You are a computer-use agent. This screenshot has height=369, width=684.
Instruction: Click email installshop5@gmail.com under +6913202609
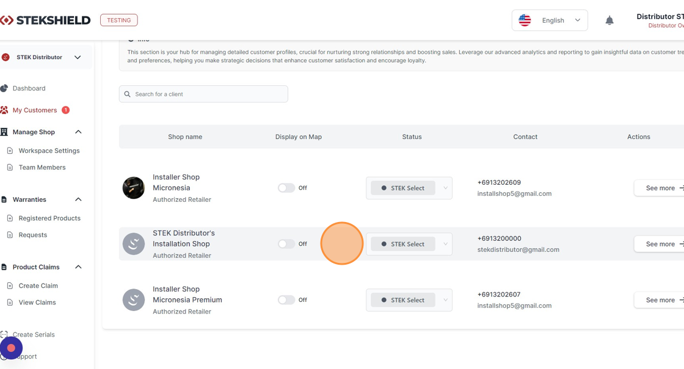point(514,193)
